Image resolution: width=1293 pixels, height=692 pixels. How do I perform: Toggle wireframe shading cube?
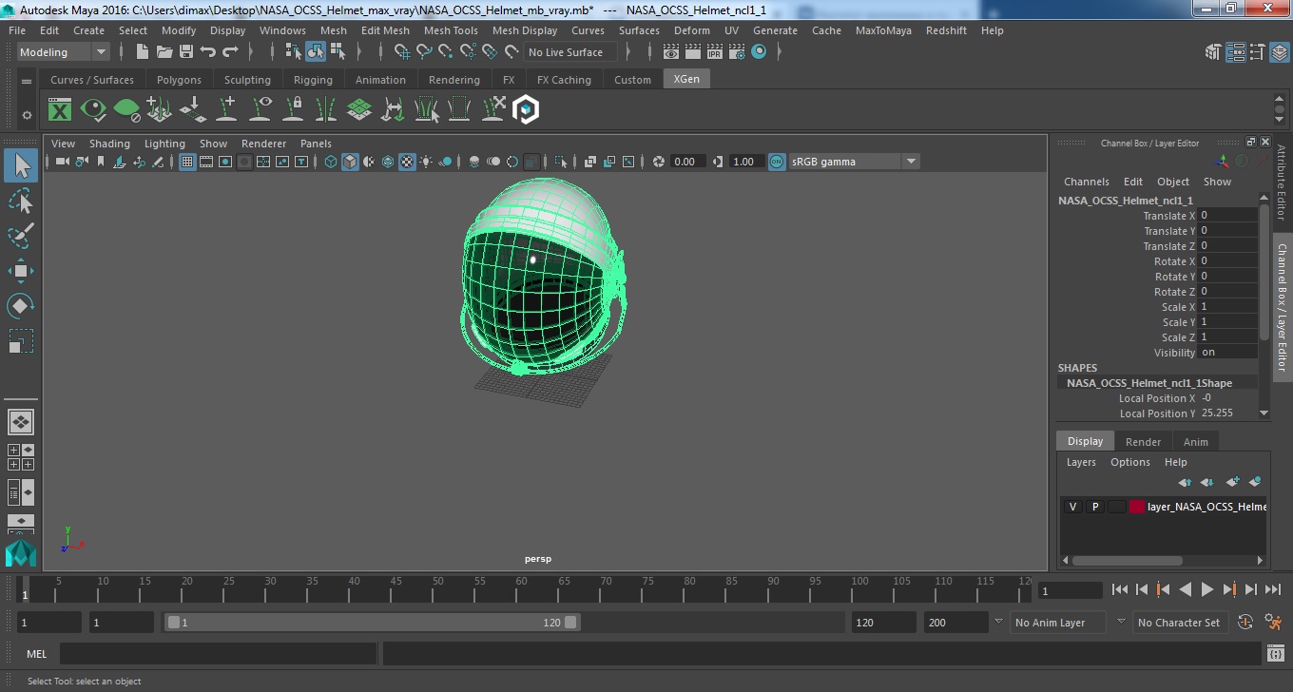pos(330,162)
